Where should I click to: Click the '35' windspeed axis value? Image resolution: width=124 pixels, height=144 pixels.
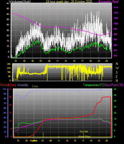(8, 20)
